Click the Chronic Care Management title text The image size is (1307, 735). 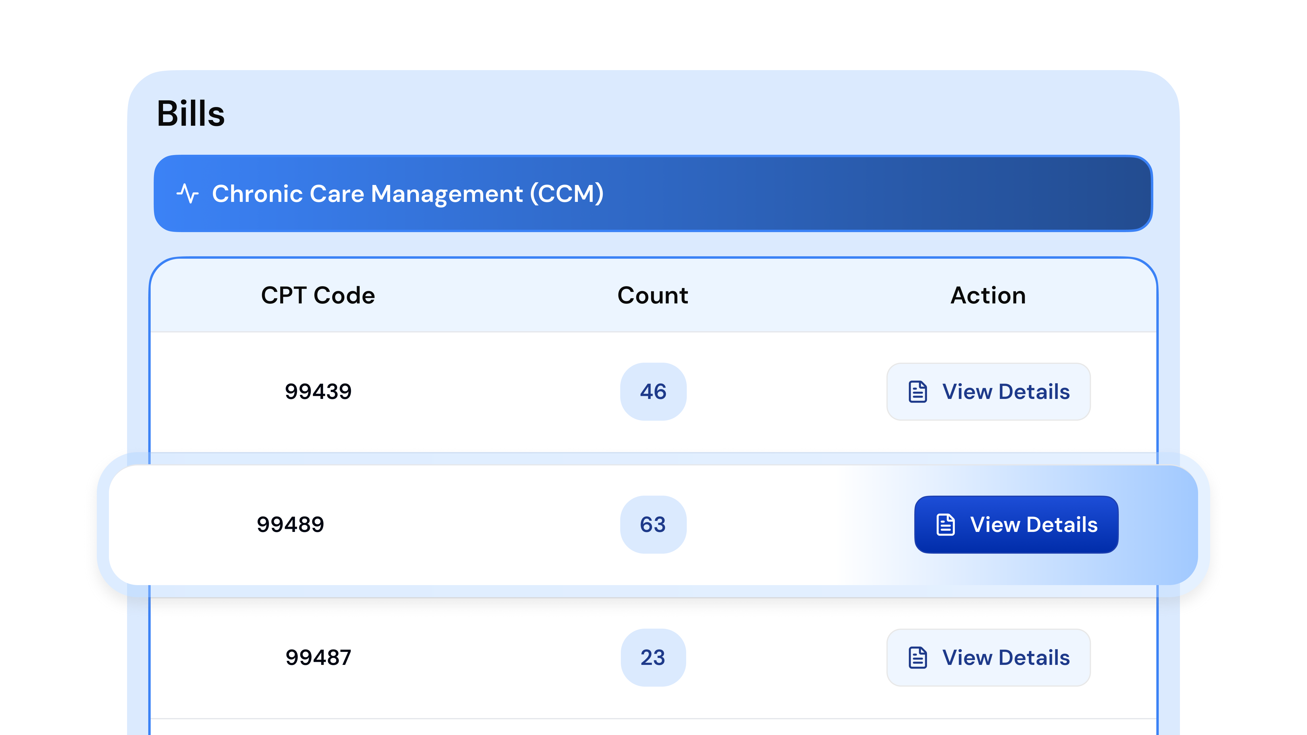pyautogui.click(x=408, y=194)
